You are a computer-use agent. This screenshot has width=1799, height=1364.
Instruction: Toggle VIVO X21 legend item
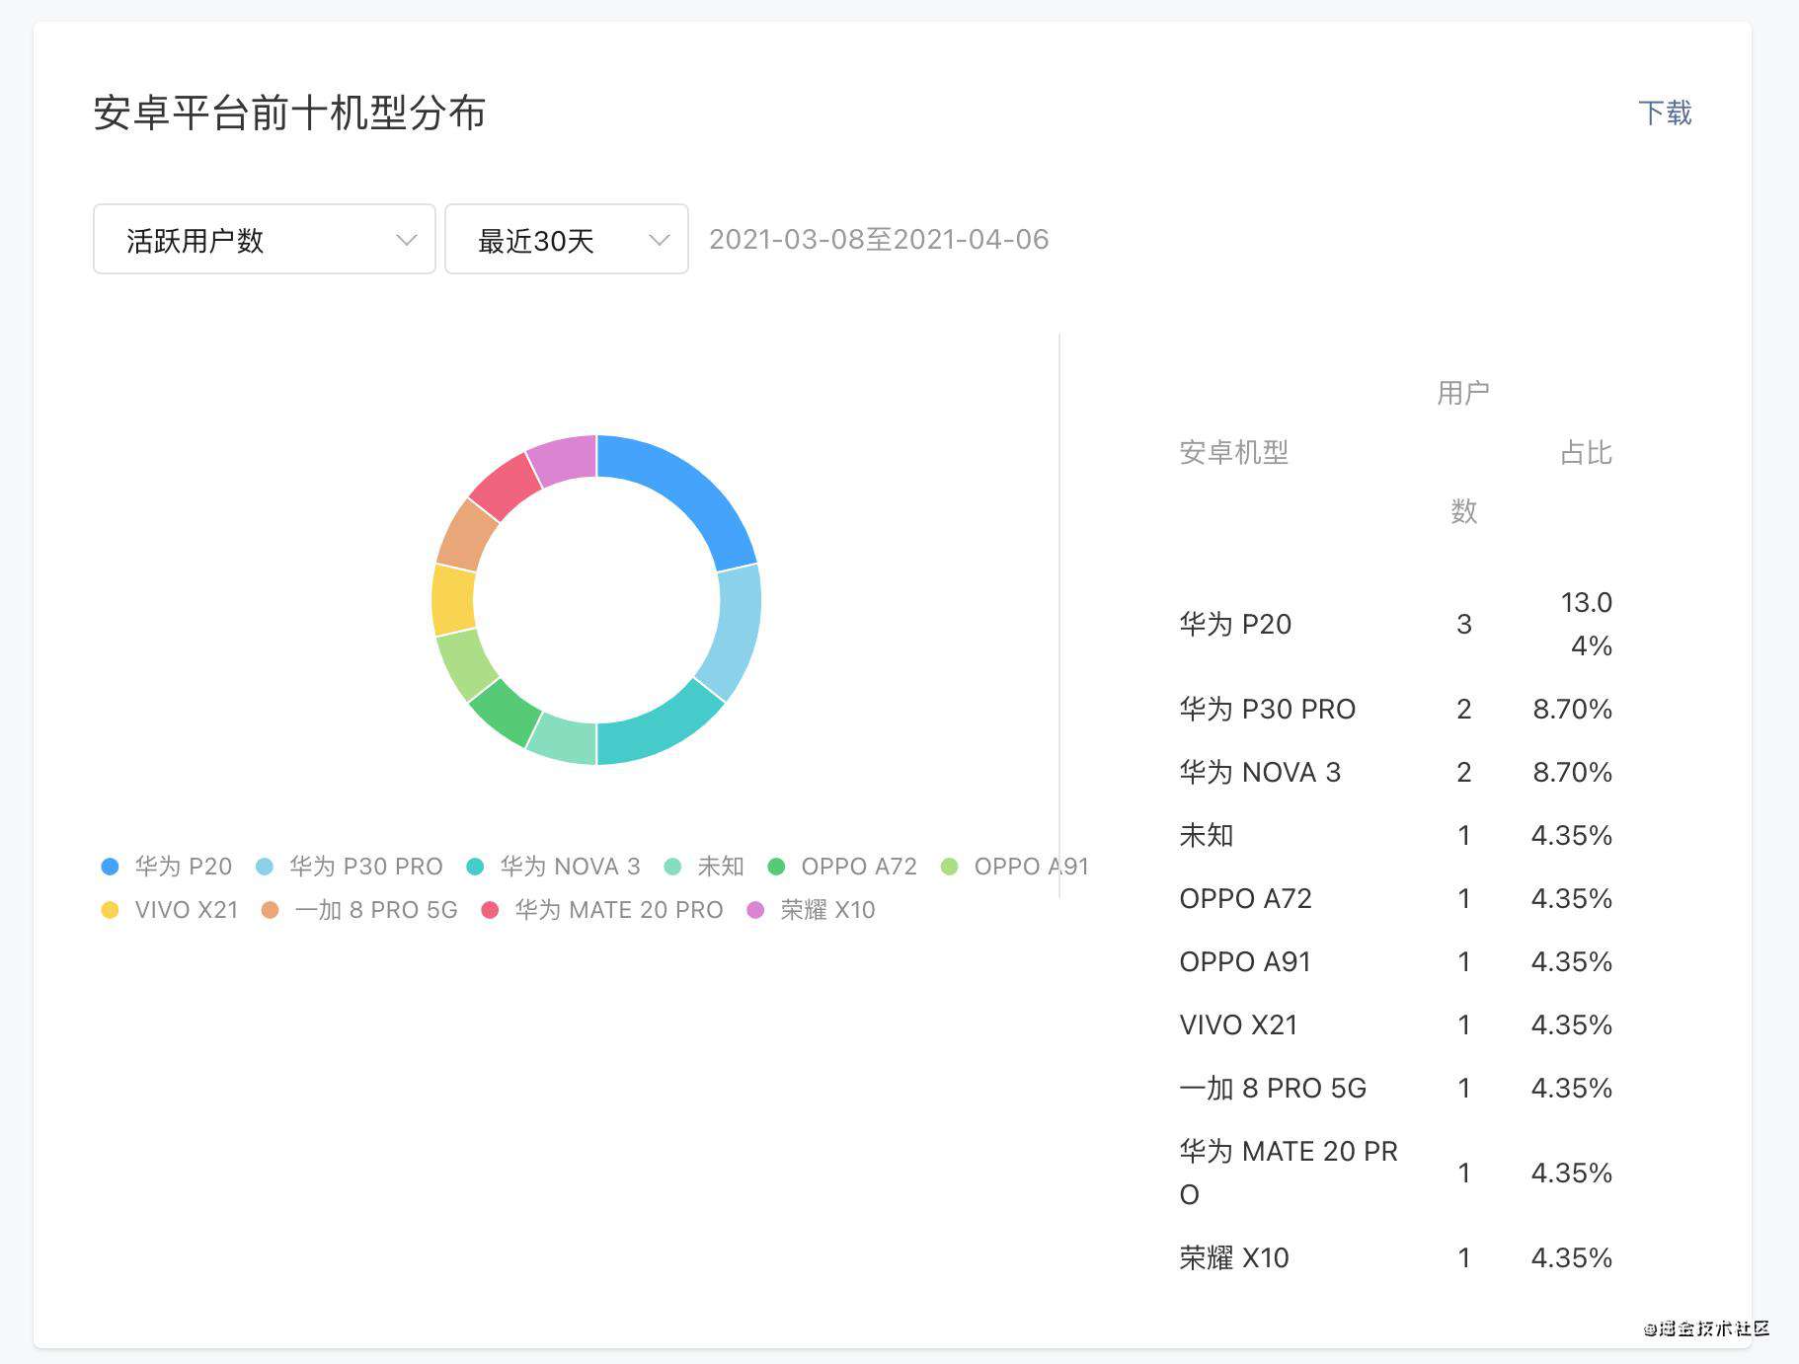[x=169, y=910]
